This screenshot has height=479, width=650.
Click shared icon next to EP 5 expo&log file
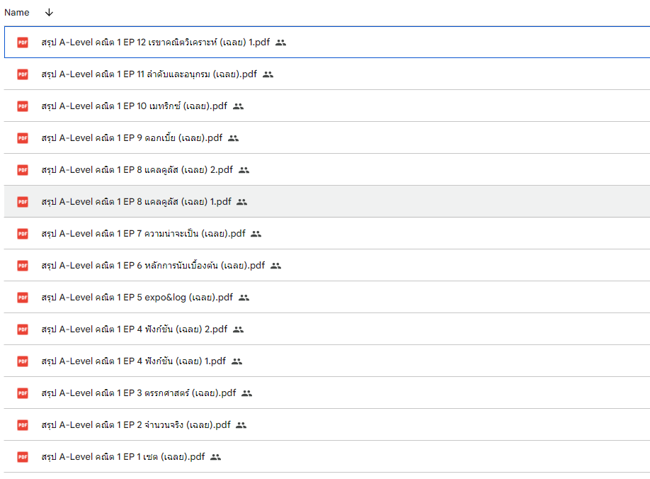tap(244, 298)
